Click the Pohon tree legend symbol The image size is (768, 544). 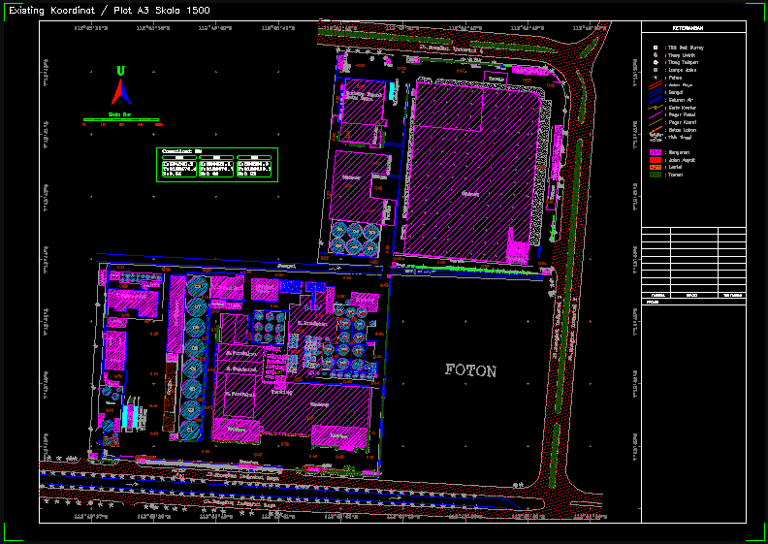pos(656,77)
